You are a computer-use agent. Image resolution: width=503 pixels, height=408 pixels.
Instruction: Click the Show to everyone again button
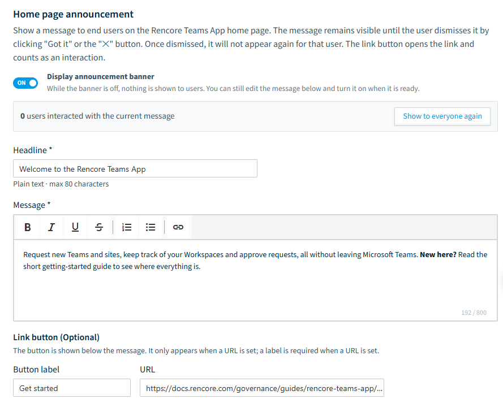(442, 116)
